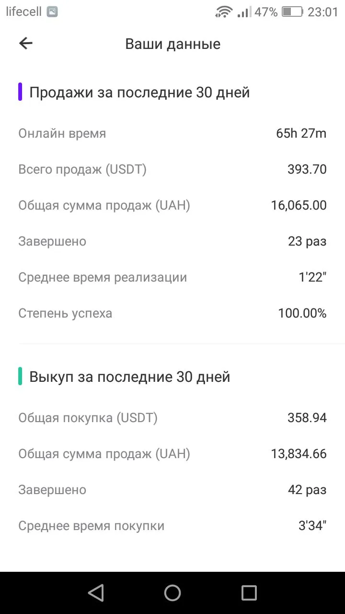Tap the 'Онлайн время' row label
Image resolution: width=345 pixels, height=614 pixels.
[62, 133]
